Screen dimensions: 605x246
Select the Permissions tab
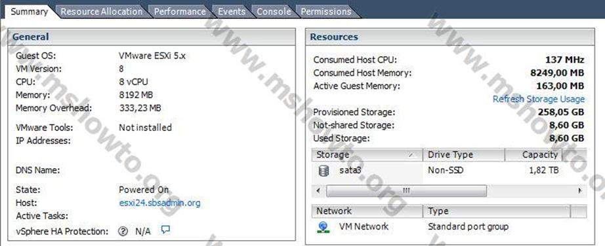click(x=326, y=12)
